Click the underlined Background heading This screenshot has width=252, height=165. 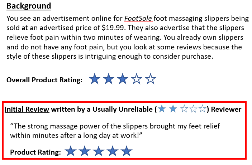tap(29, 6)
